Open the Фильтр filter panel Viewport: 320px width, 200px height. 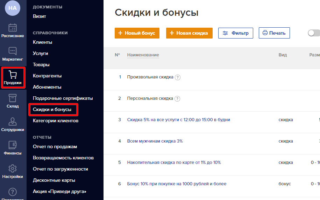tap(236, 33)
